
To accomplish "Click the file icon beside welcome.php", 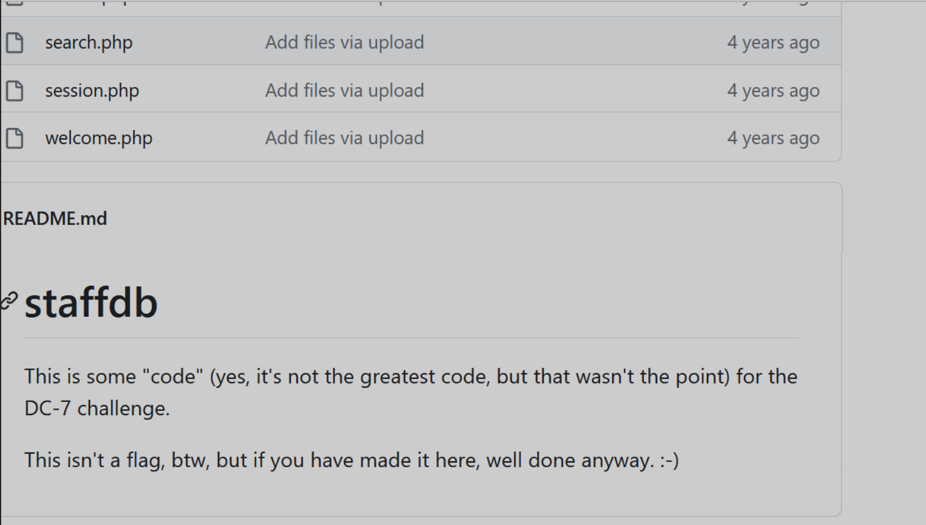I will click(x=14, y=138).
